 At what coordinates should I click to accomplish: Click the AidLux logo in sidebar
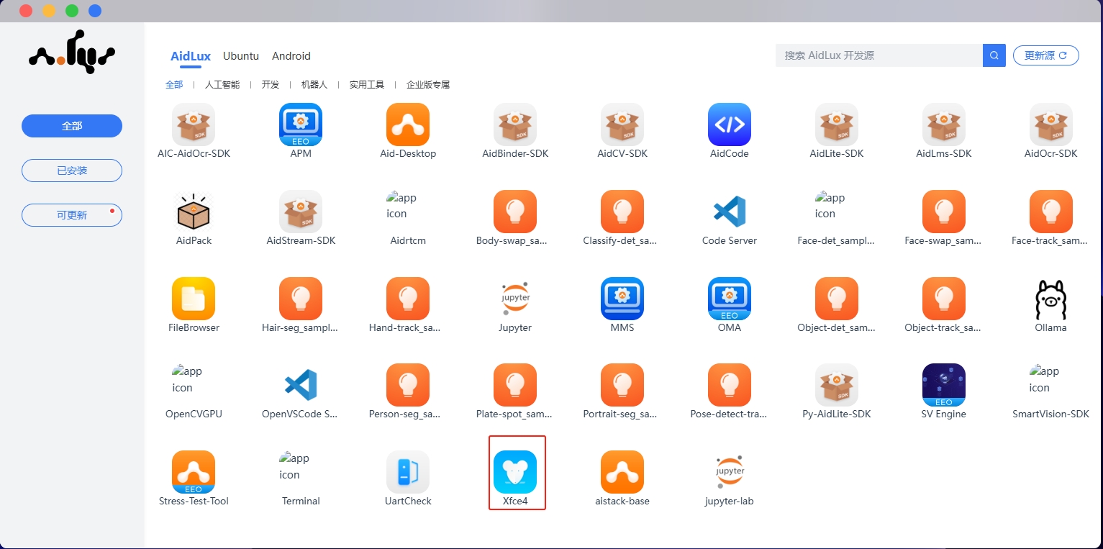click(x=72, y=53)
